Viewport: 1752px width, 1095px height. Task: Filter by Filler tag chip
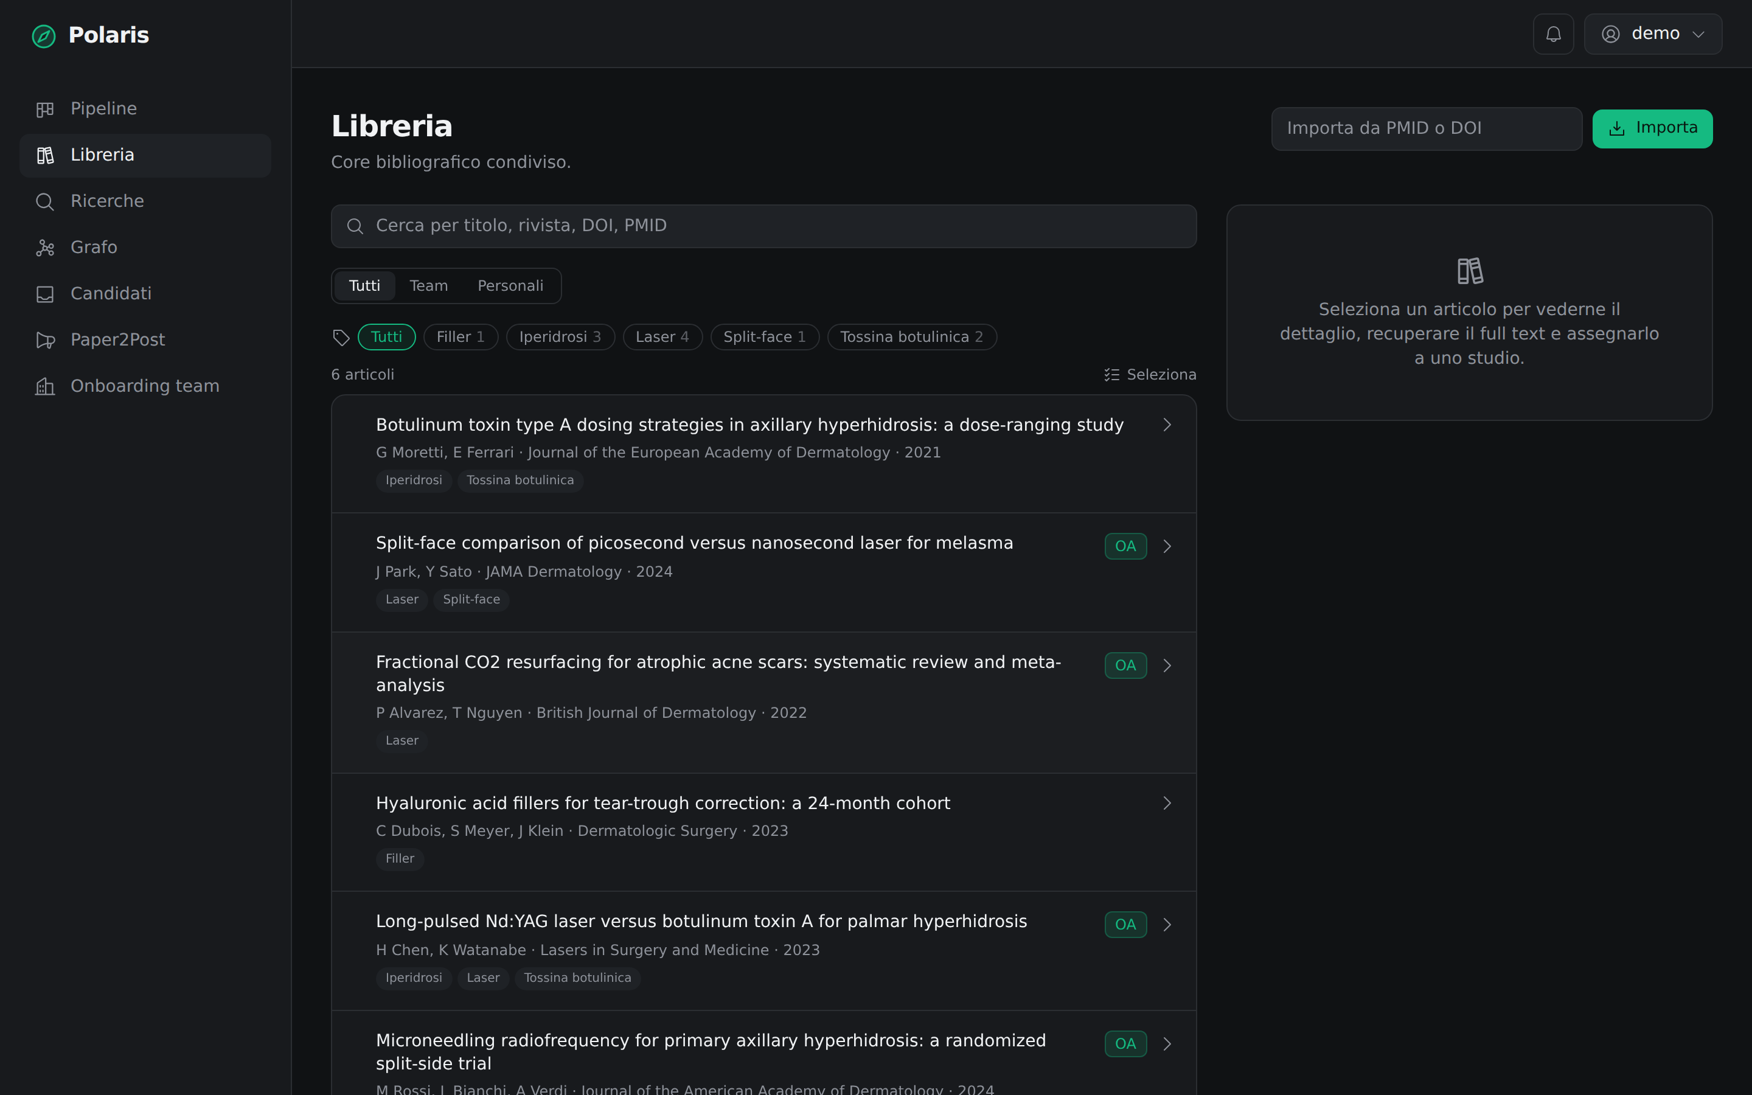(x=461, y=337)
